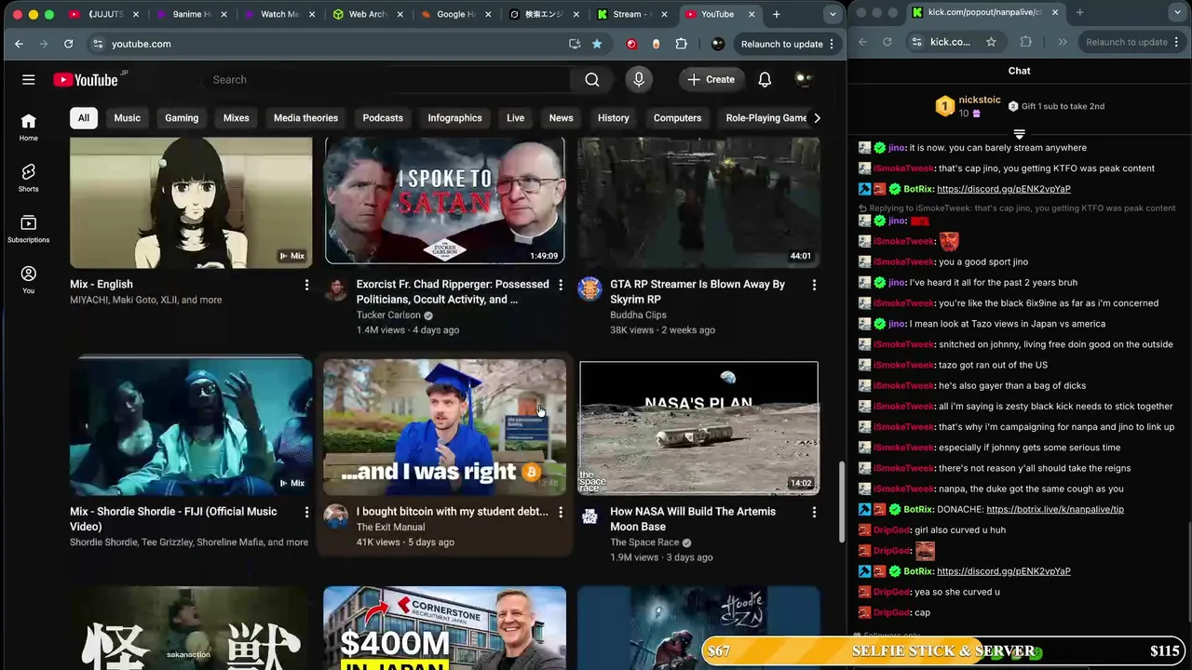Image resolution: width=1192 pixels, height=670 pixels.
Task: Open options for Shordie Shordie mix
Action: coord(306,512)
